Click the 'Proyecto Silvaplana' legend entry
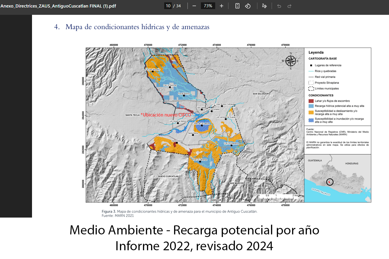 [327, 83]
